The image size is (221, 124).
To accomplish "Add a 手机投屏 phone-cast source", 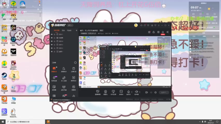I will 113,93.
